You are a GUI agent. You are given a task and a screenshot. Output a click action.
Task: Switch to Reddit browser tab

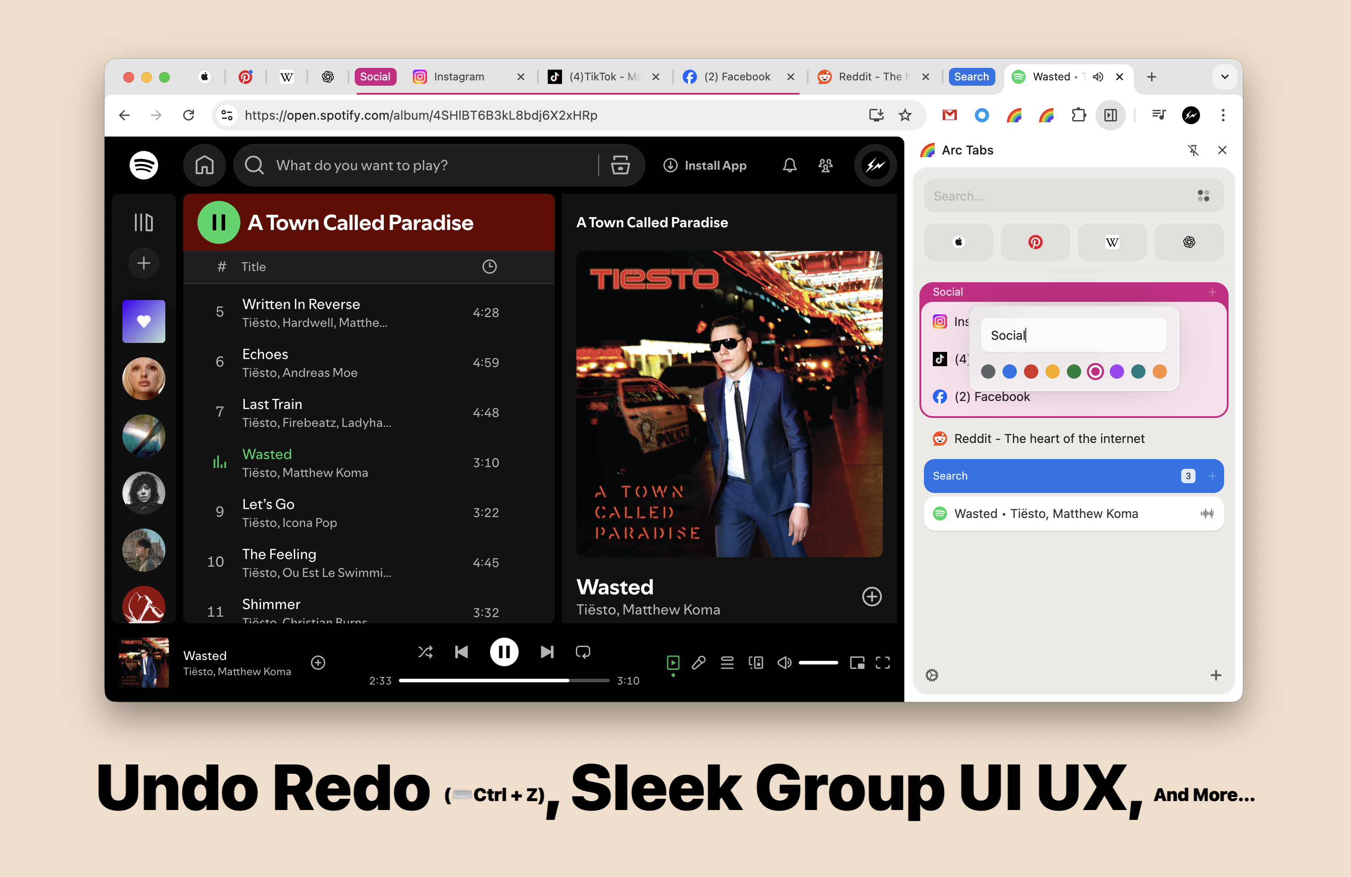click(x=872, y=77)
